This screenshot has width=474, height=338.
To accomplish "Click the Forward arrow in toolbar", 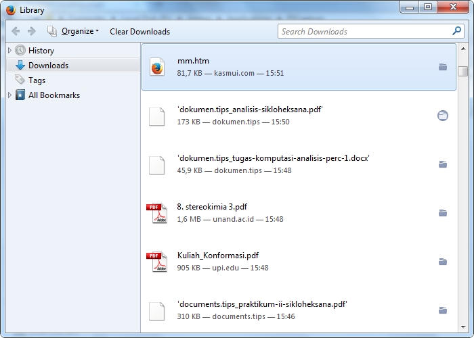I will click(x=31, y=31).
